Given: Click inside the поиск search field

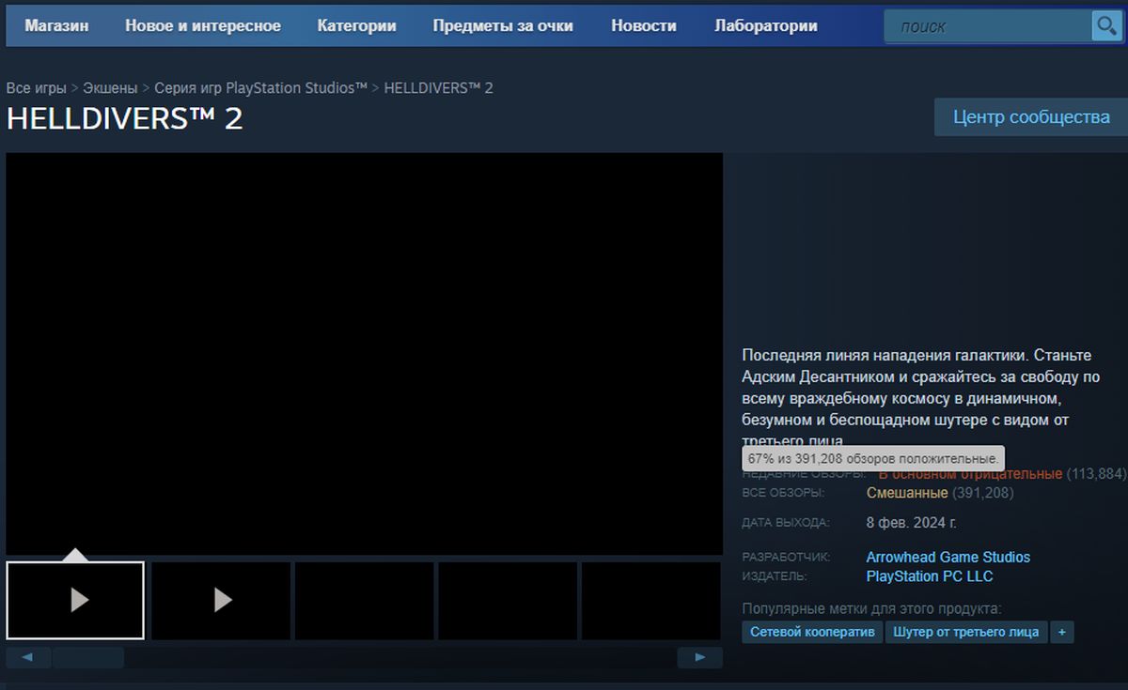Looking at the screenshot, I should click(x=987, y=25).
